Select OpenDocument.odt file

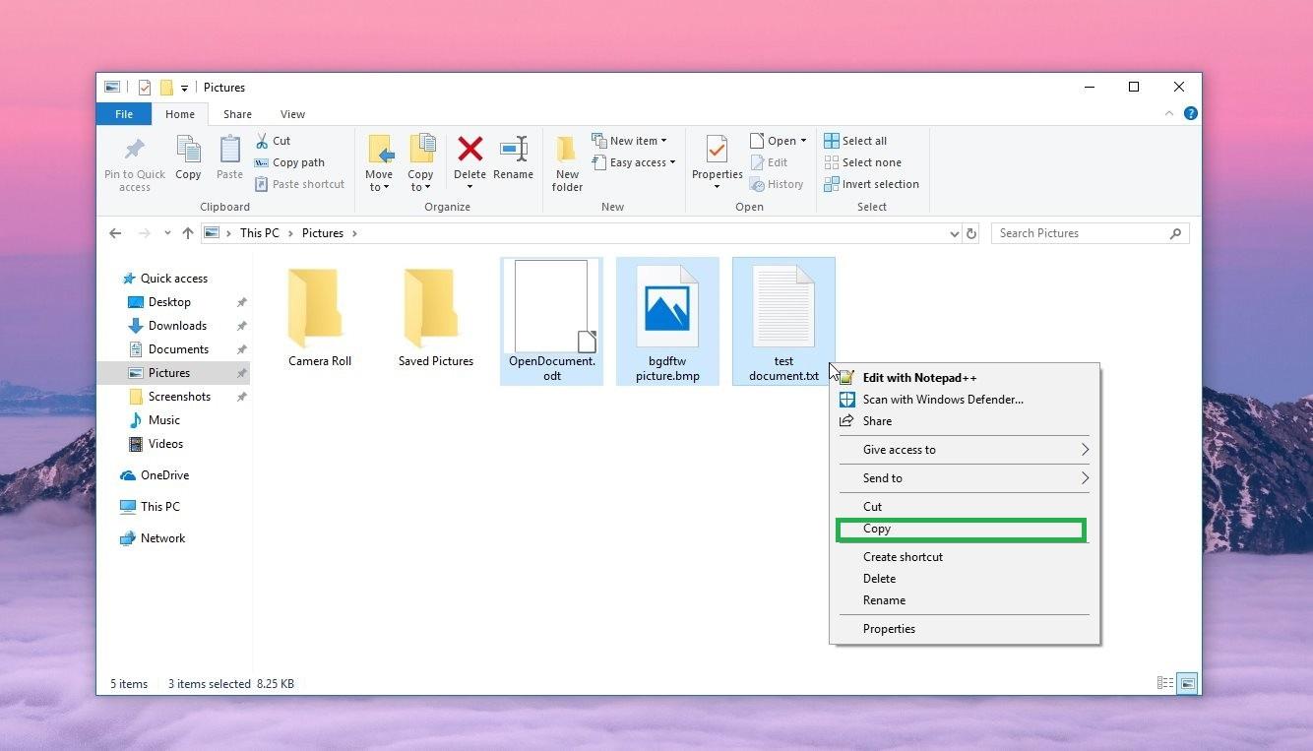click(551, 321)
